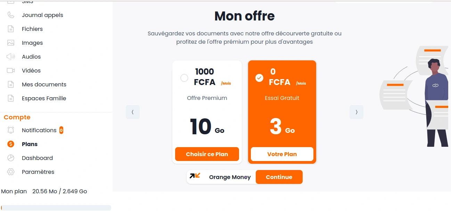
Task: Click the Votre Plan button
Action: tap(282, 154)
